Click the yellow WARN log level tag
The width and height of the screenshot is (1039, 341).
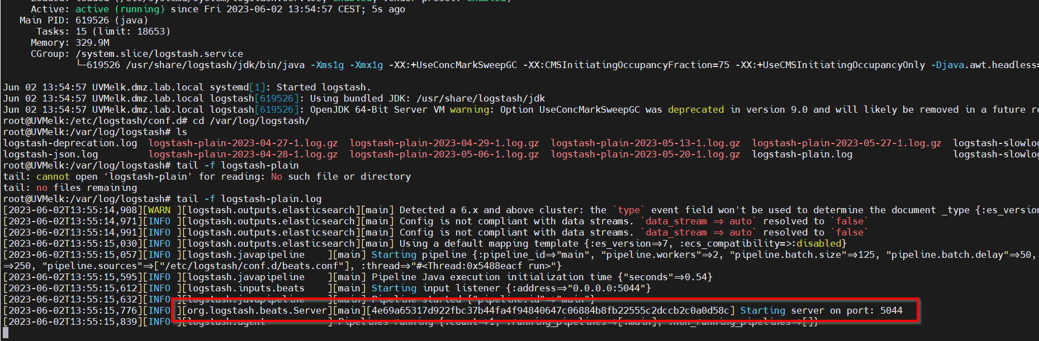[x=159, y=210]
